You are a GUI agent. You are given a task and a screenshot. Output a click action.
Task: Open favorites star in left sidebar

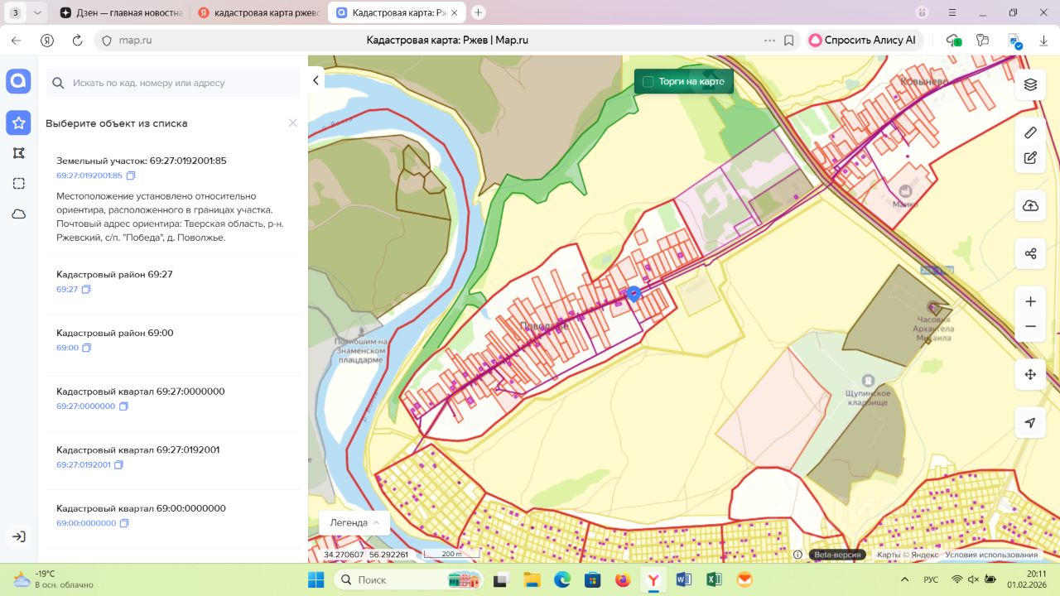click(x=18, y=123)
